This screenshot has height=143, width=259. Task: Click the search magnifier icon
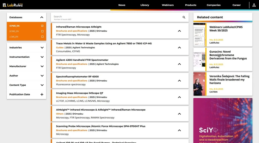coord(184,17)
